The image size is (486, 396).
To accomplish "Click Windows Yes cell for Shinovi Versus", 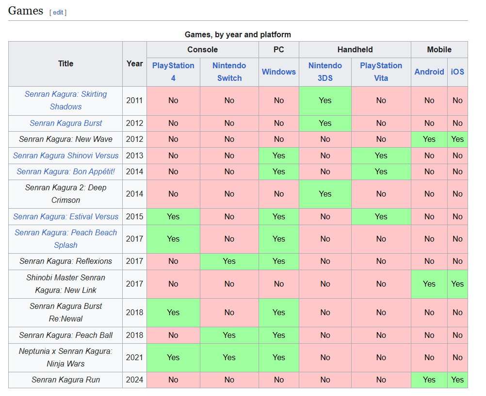I will pos(278,155).
